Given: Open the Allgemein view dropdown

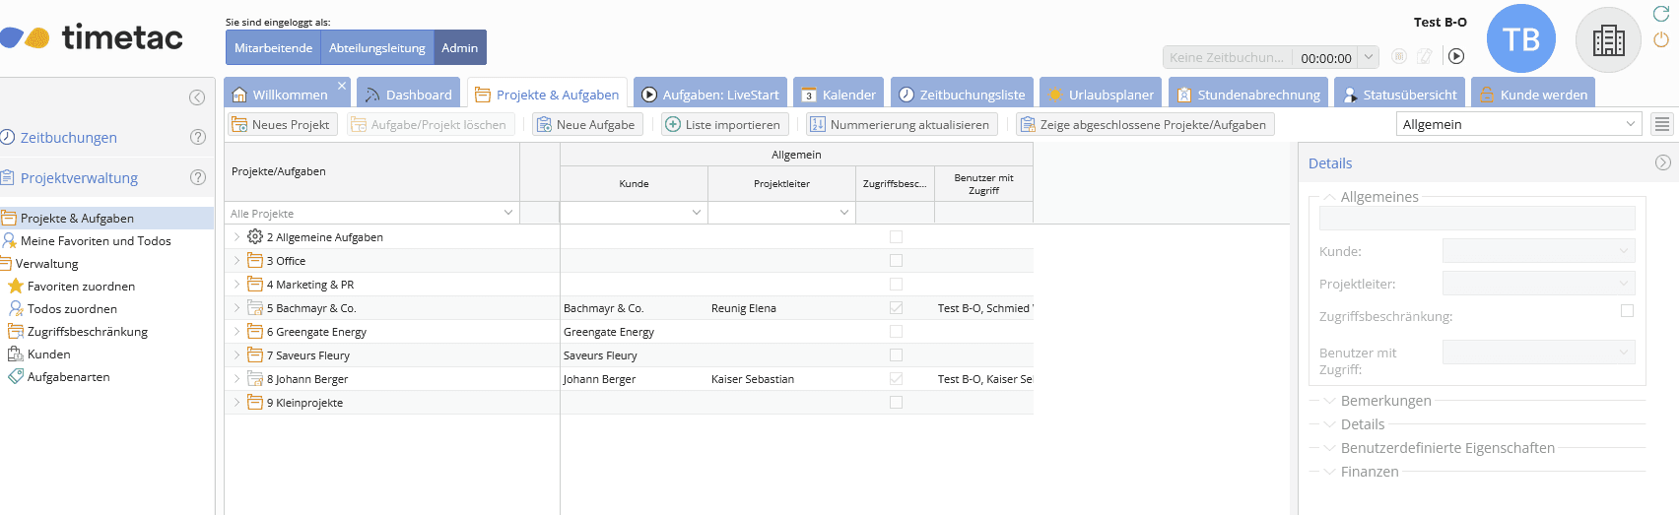Looking at the screenshot, I should [1517, 124].
